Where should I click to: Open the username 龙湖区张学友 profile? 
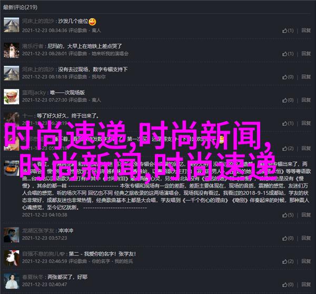point(38,230)
